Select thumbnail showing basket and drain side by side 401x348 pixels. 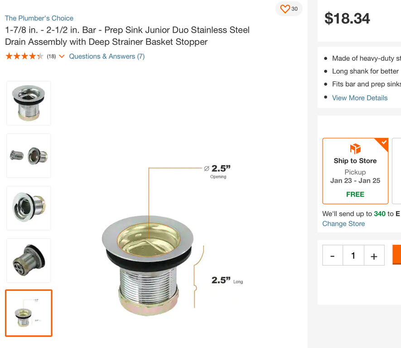pyautogui.click(x=29, y=156)
